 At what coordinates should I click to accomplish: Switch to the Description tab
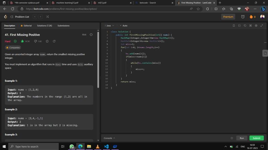tap(10, 26)
